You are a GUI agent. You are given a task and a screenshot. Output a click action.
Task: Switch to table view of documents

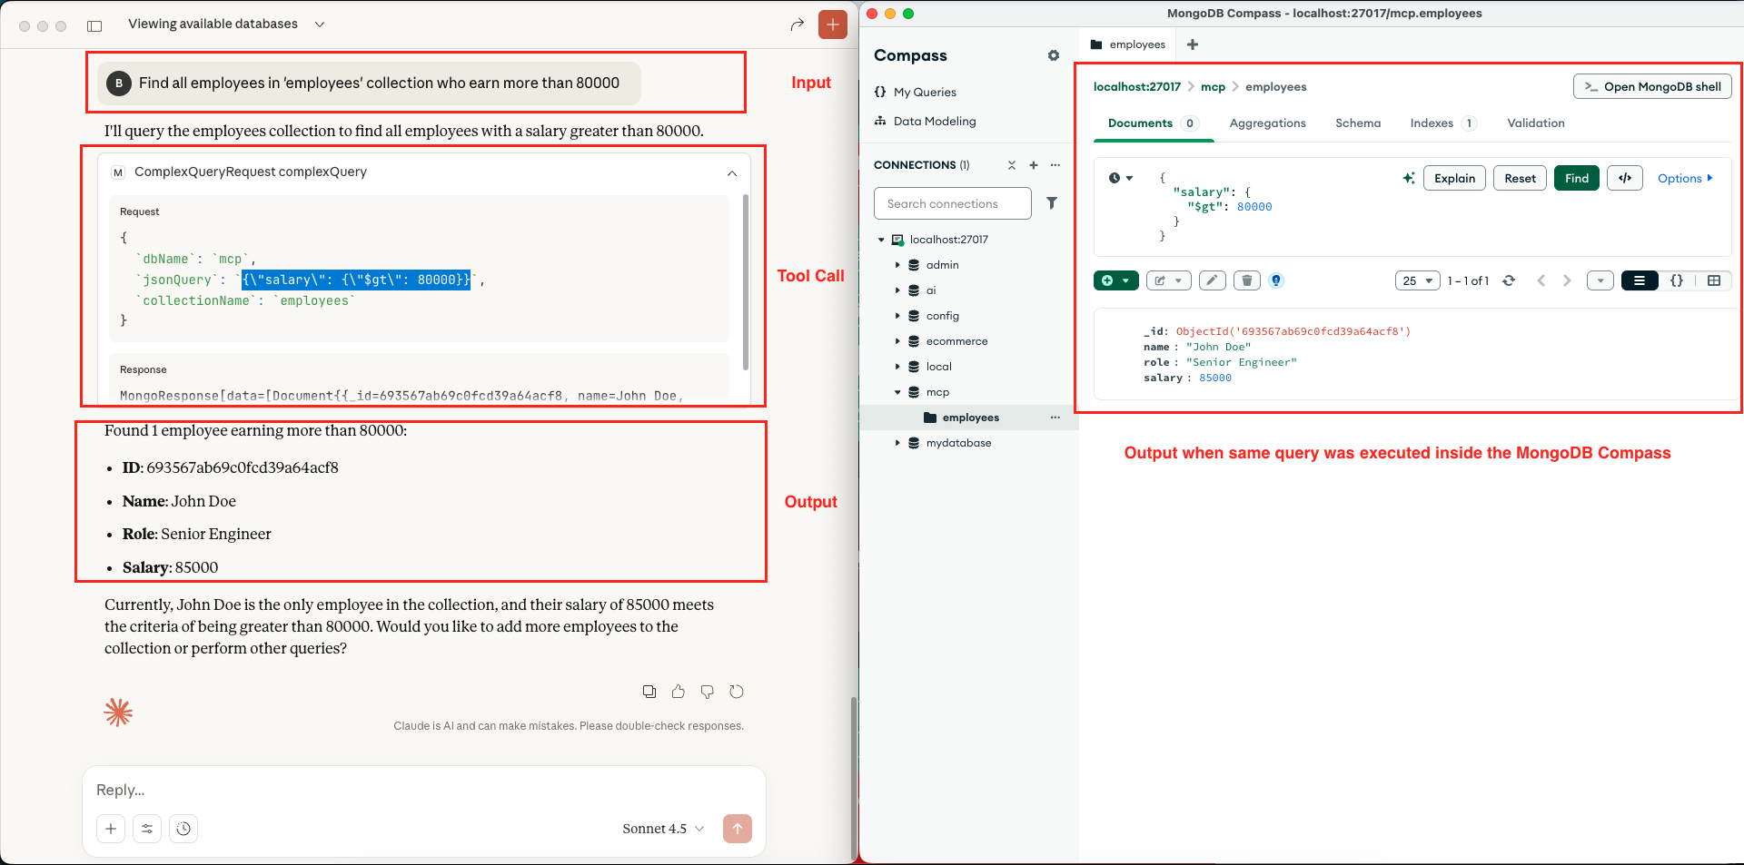pos(1713,280)
